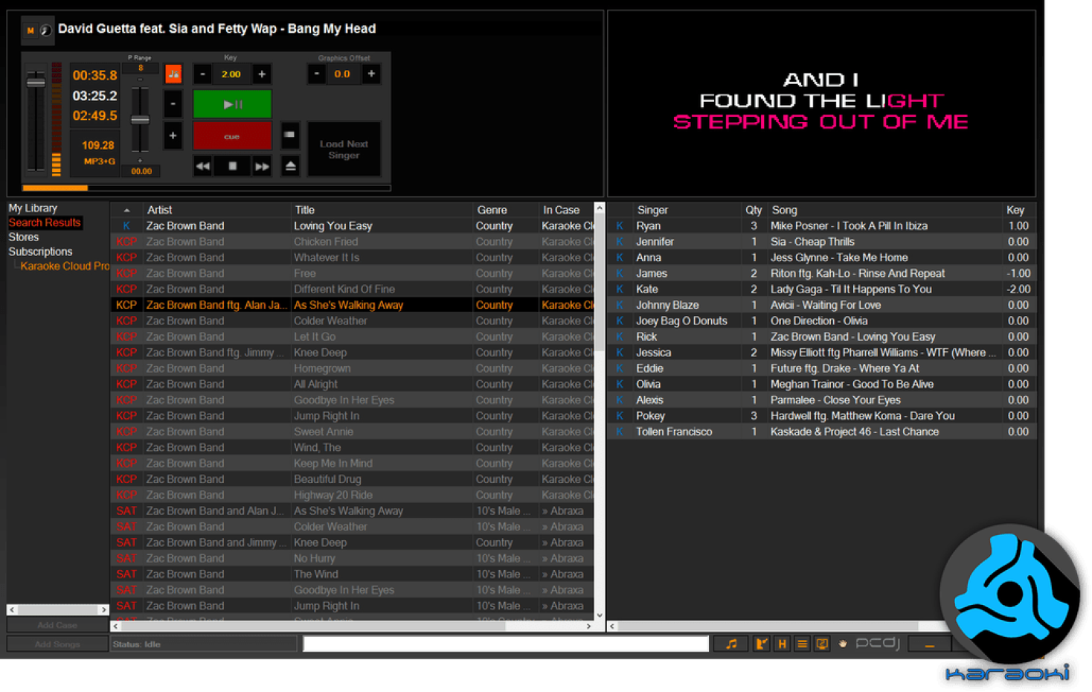Viewport: 1092px width, 692px height.
Task: Click the song progress bar
Action: point(206,188)
